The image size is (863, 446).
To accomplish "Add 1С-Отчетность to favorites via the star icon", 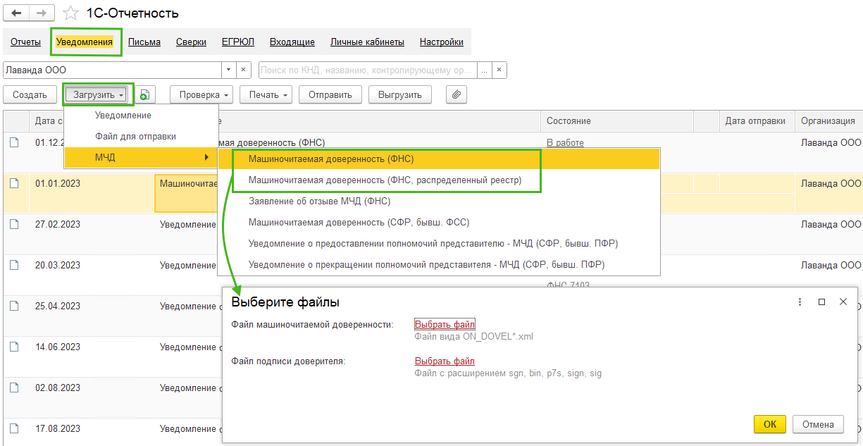I will [70, 13].
